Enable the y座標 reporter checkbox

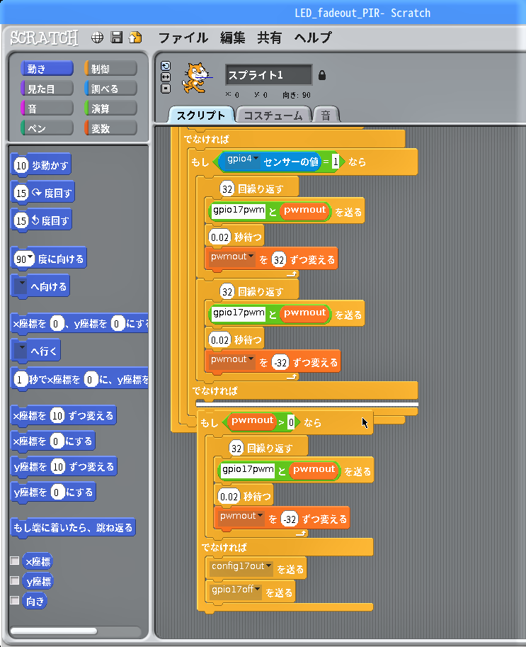coord(15,580)
